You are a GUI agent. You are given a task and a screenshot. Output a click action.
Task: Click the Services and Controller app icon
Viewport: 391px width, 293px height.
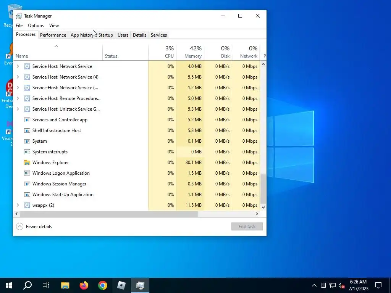tap(27, 120)
